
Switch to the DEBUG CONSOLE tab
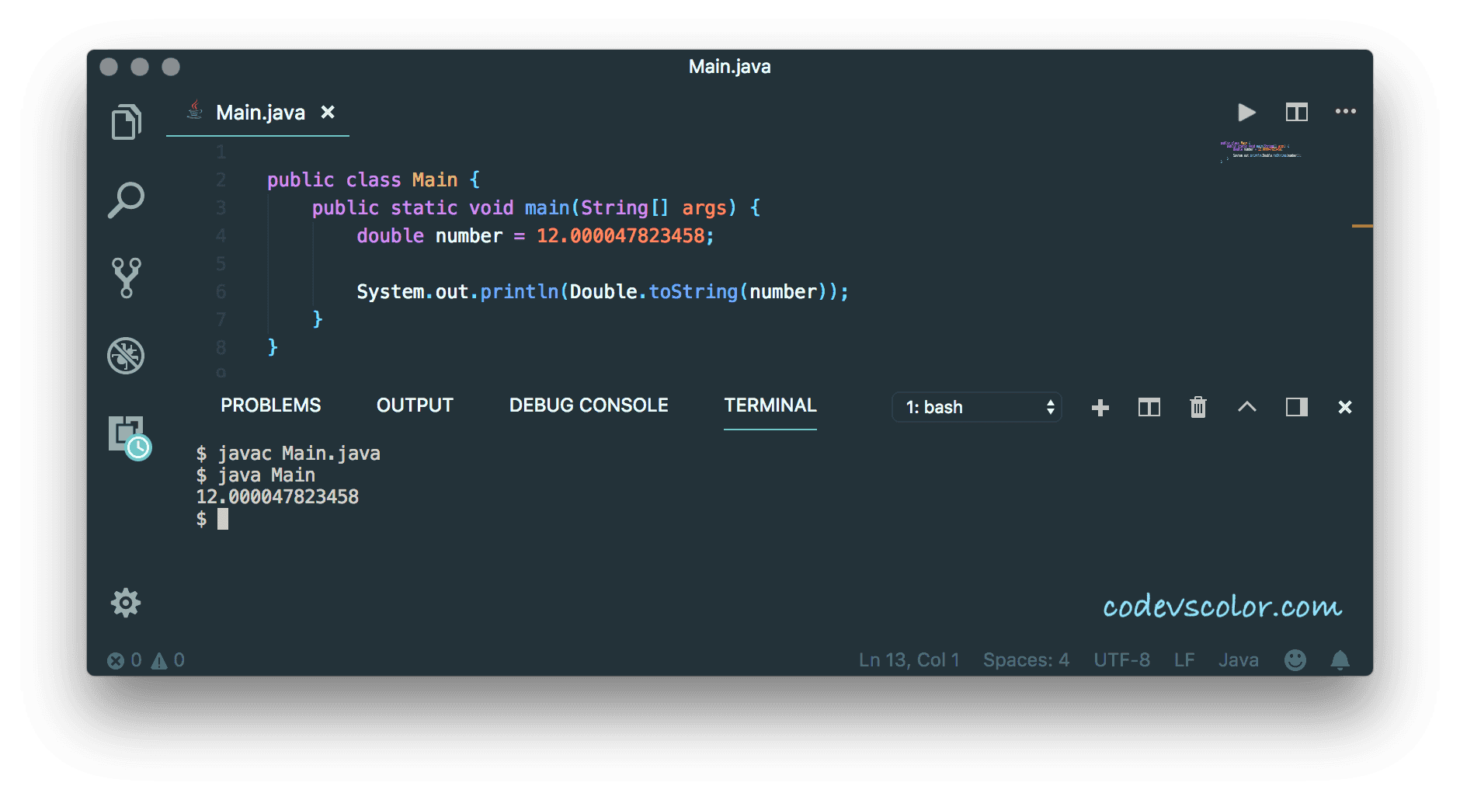point(588,405)
